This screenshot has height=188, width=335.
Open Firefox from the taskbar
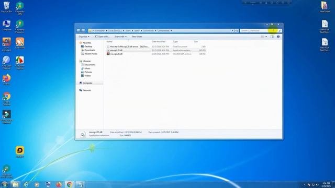(59, 184)
